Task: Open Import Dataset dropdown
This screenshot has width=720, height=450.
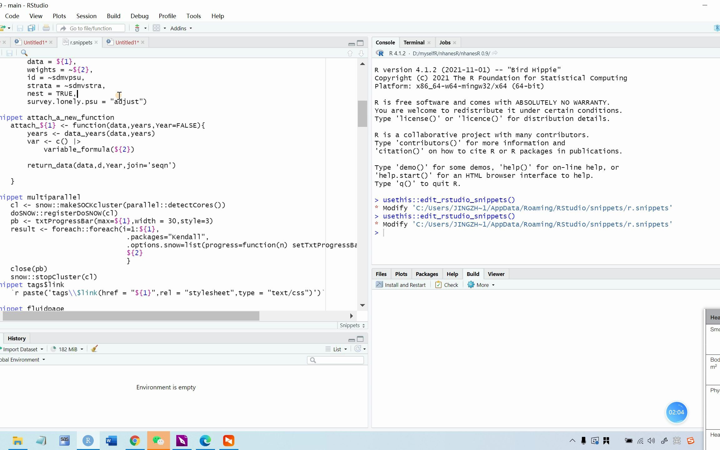Action: [x=22, y=349]
